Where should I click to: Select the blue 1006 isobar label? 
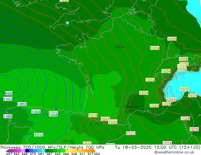pos(8,116)
